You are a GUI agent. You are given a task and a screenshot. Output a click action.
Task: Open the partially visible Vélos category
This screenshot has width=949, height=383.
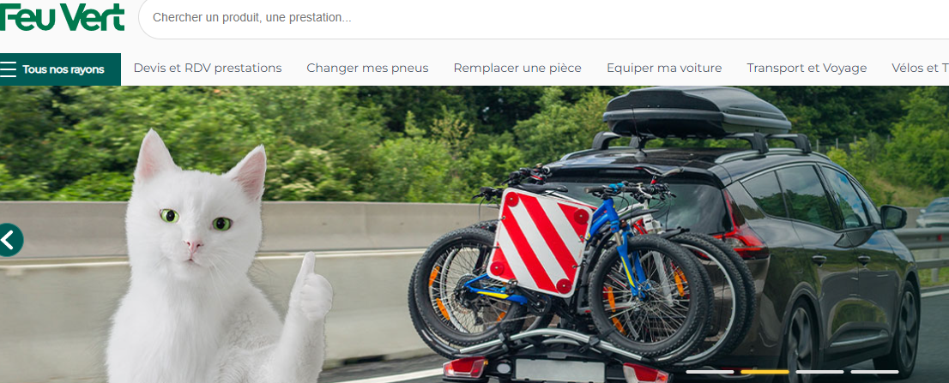(920, 69)
